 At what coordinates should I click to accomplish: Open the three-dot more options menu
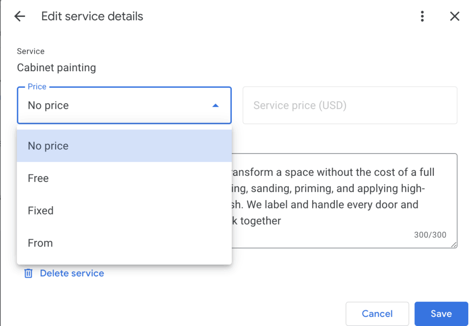pos(422,17)
